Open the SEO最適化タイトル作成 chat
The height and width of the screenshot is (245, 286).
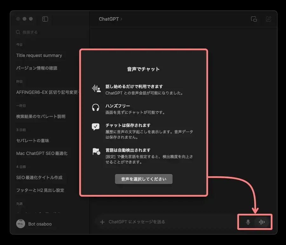39,178
